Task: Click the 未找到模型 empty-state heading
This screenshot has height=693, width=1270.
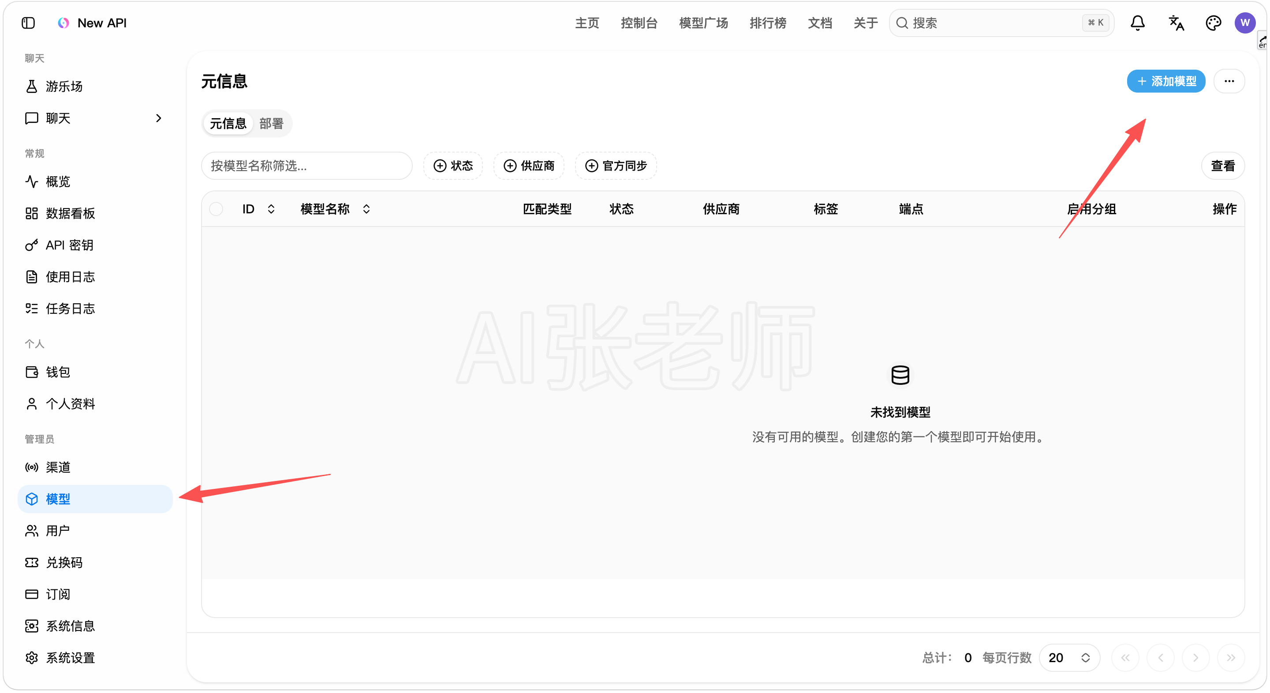Action: coord(900,412)
